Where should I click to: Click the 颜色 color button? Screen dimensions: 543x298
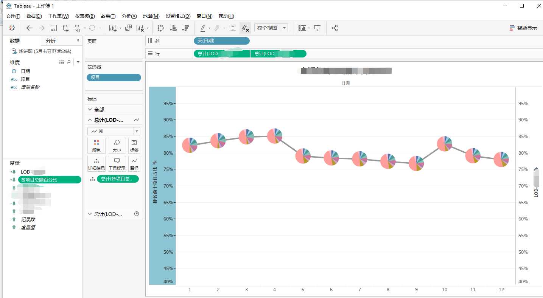tap(96, 146)
